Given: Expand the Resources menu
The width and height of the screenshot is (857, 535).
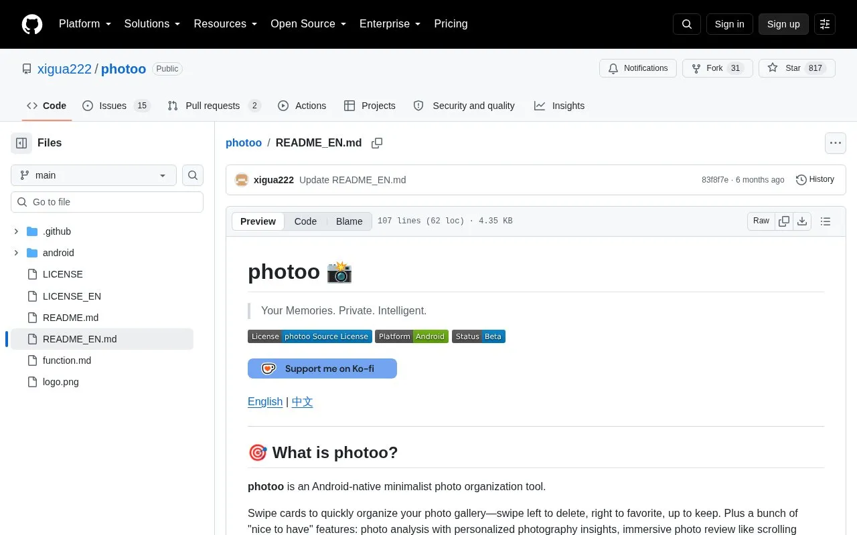Looking at the screenshot, I should (x=226, y=24).
